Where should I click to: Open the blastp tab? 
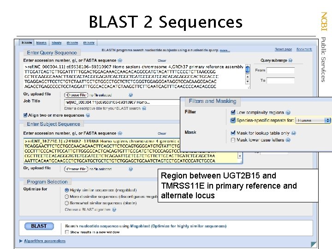(x=41, y=43)
